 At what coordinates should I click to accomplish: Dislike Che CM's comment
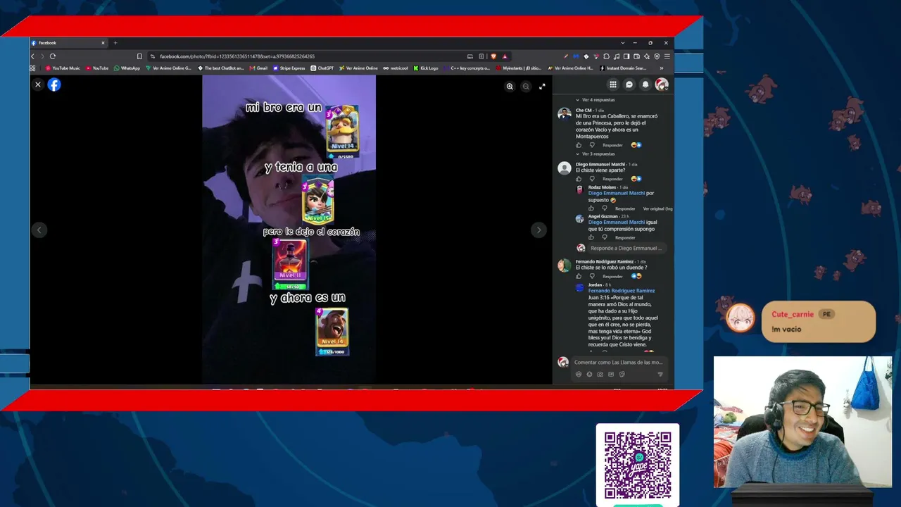(592, 145)
